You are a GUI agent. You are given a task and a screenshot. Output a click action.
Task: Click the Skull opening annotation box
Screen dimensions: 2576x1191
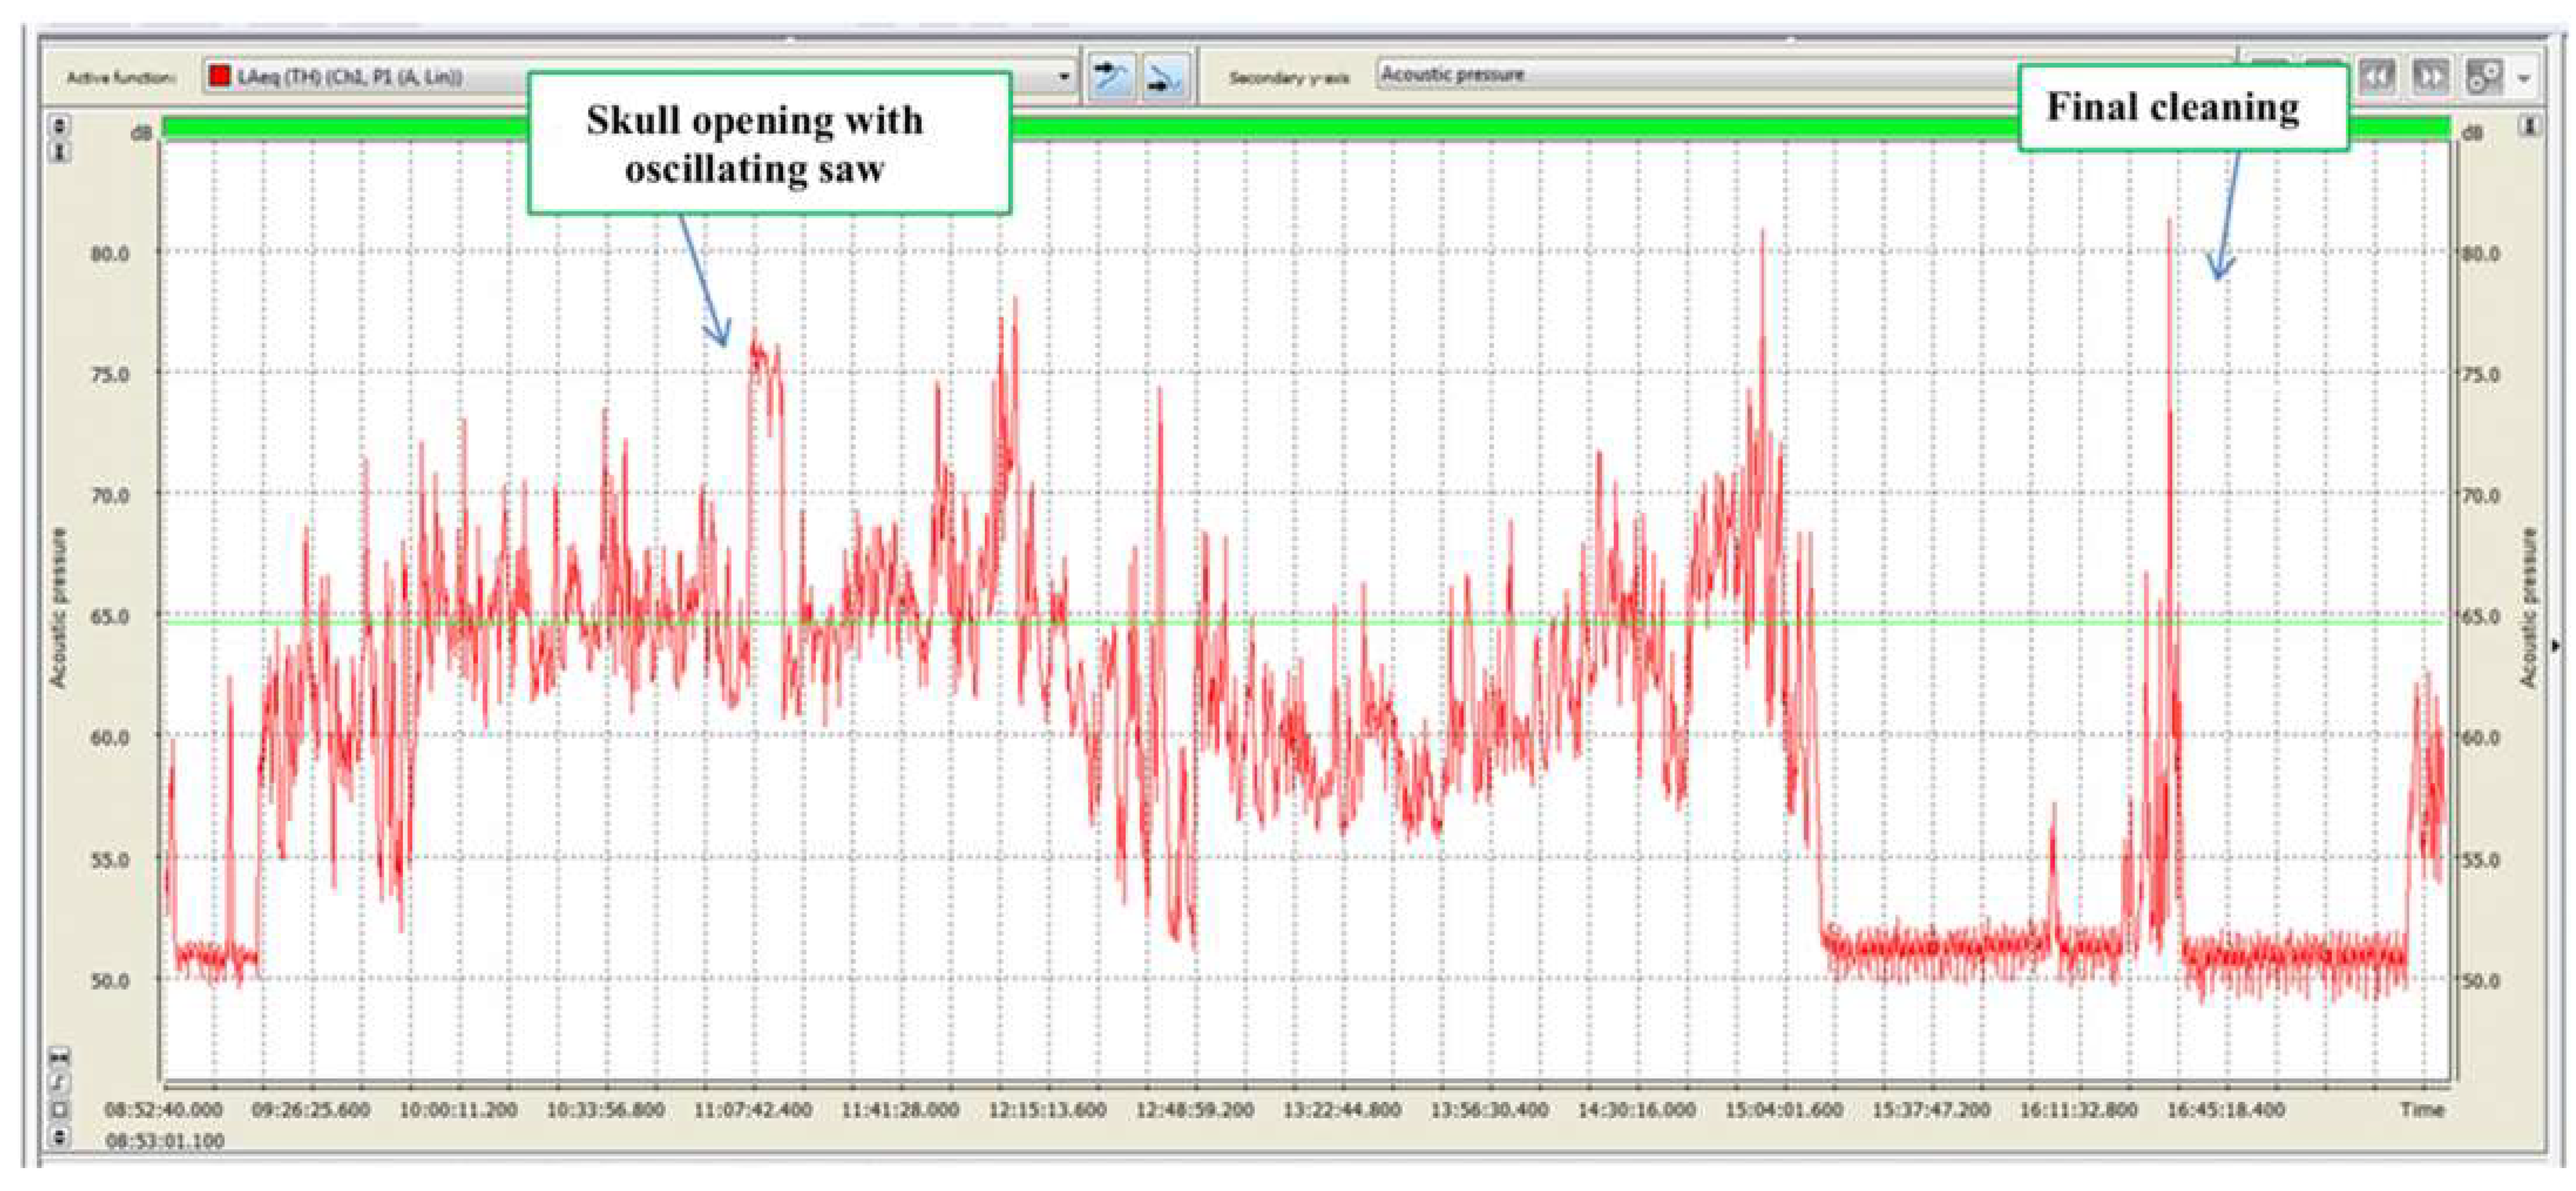click(768, 143)
